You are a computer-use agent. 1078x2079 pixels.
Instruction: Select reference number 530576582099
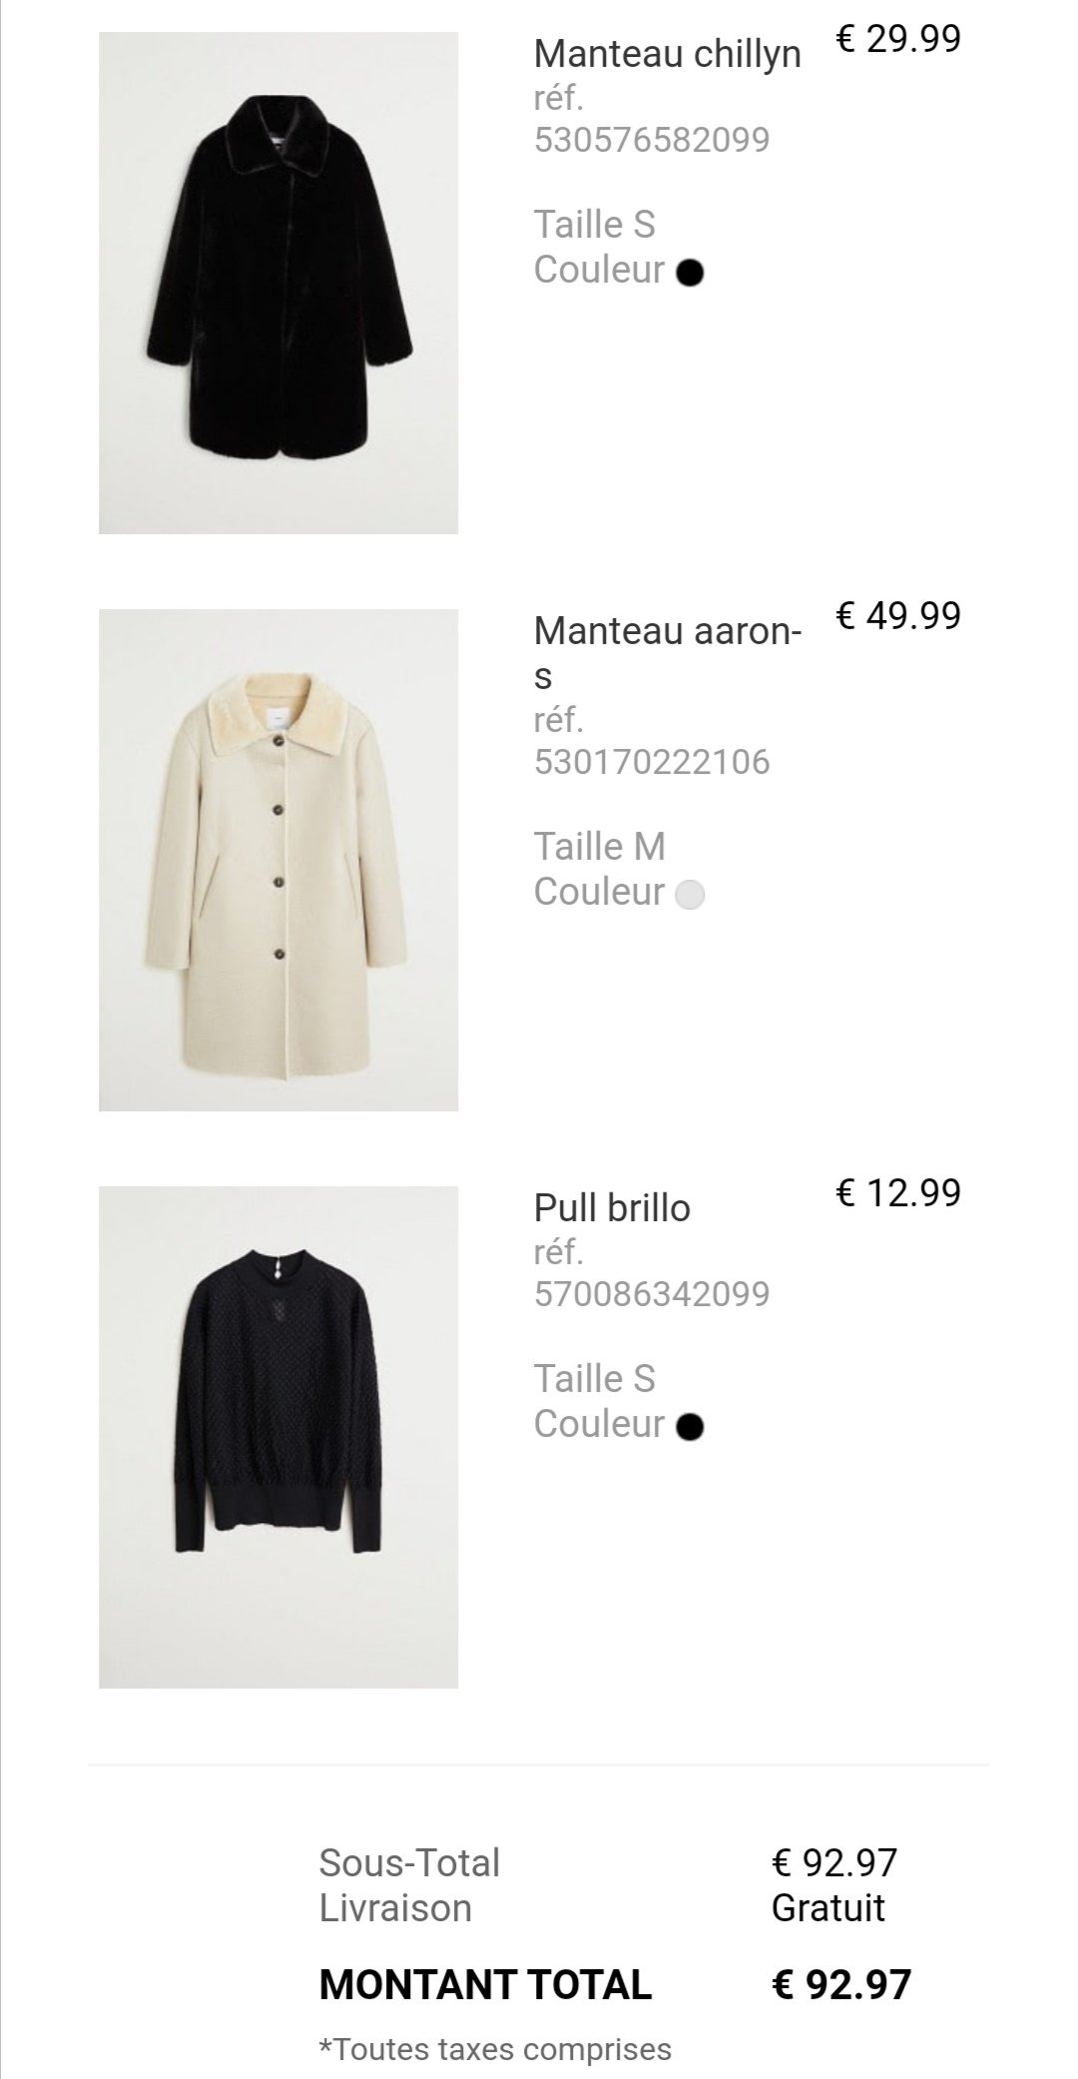652,140
